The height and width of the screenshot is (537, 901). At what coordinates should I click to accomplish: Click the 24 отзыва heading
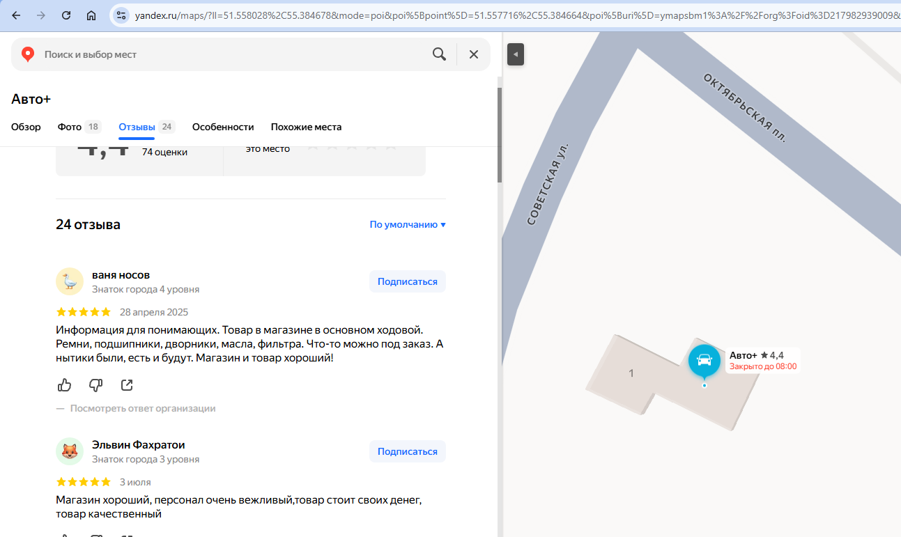click(88, 224)
